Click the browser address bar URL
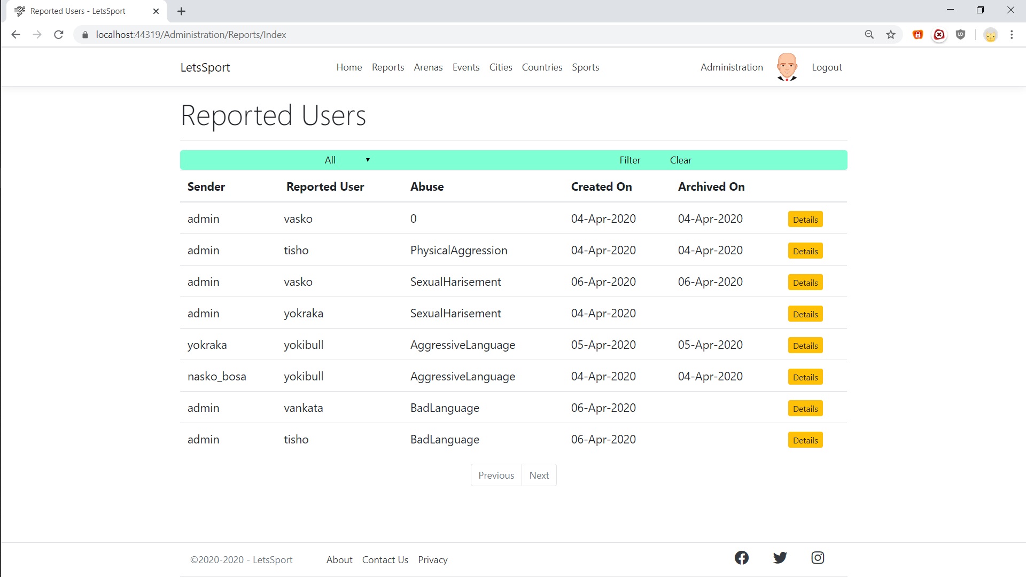This screenshot has height=577, width=1026. [x=191, y=35]
